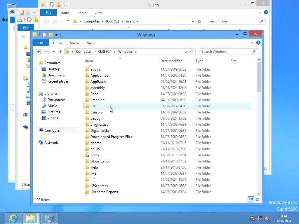Open the Share tab in Windows window

(74, 43)
